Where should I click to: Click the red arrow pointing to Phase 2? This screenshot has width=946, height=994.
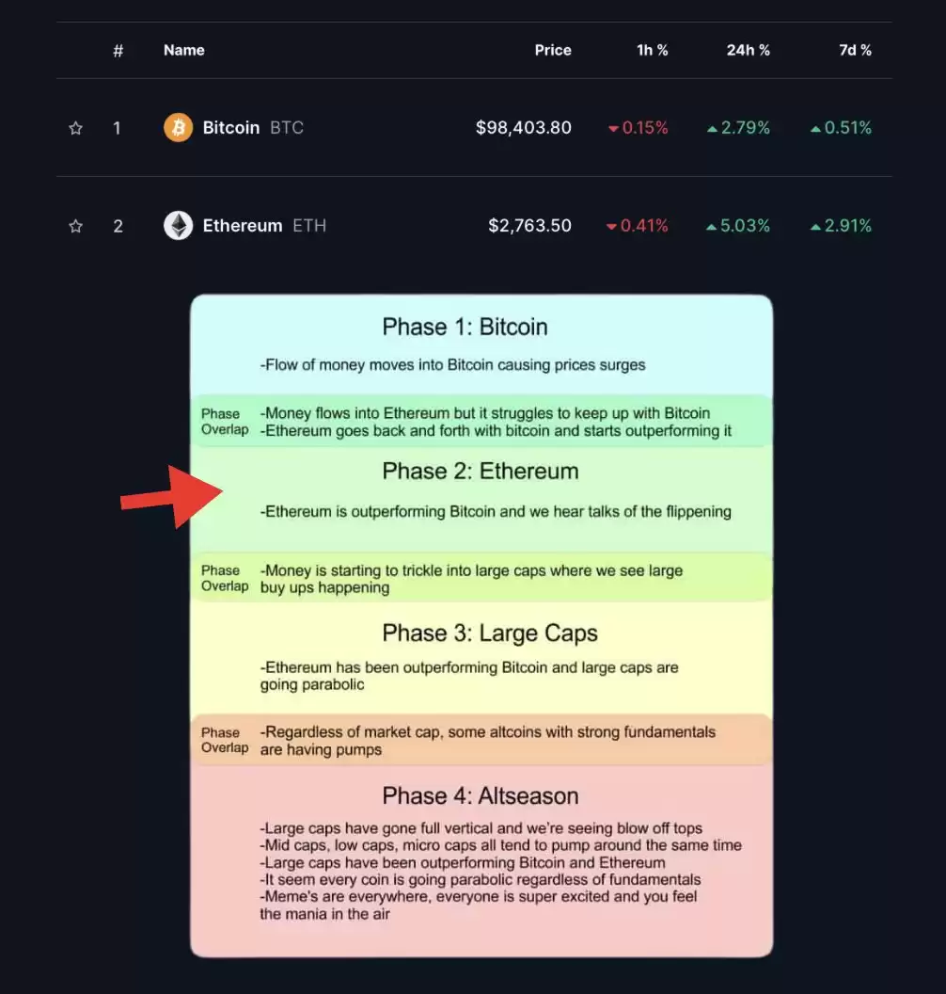(171, 497)
